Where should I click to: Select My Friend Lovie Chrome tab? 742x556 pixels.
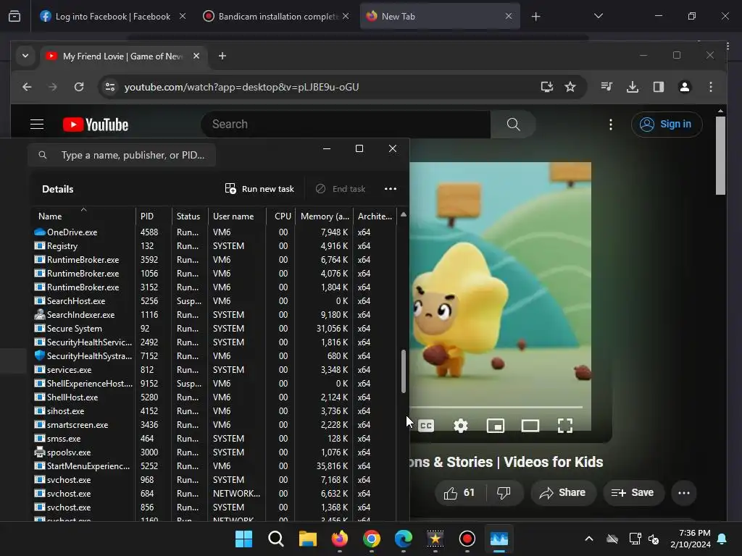click(123, 56)
